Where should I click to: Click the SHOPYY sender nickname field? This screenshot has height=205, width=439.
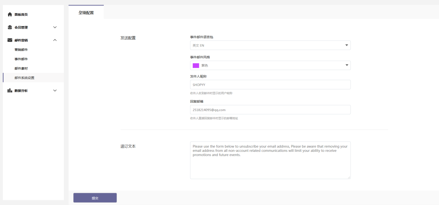coord(270,85)
